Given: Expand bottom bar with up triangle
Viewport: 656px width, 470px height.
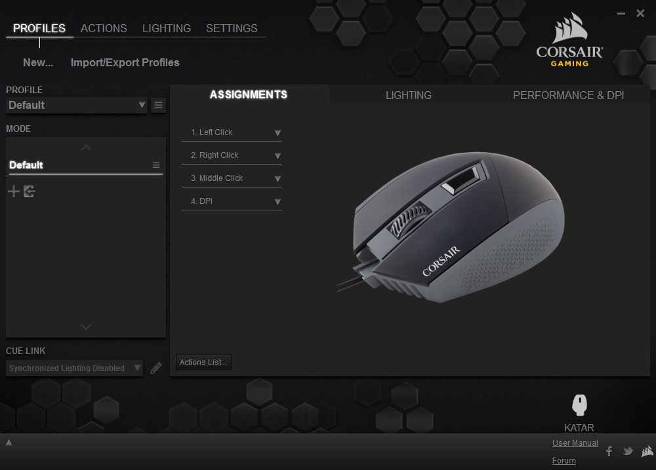Looking at the screenshot, I should [x=9, y=442].
